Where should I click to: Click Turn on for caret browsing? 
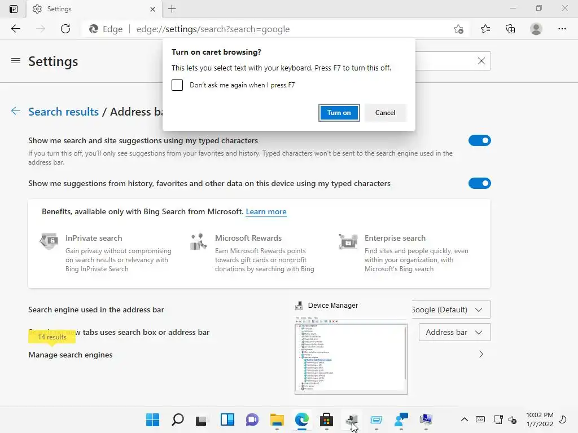tap(339, 113)
